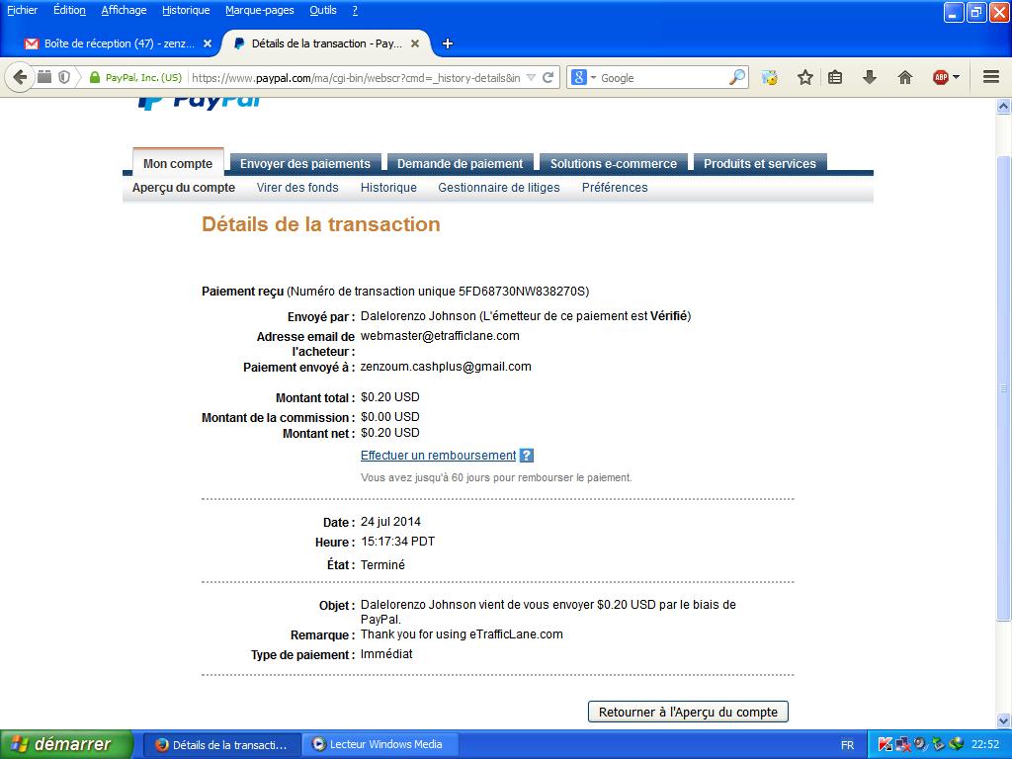Click the 15:17:34 PDT time value
Screen dimensions: 1012x759
click(397, 541)
